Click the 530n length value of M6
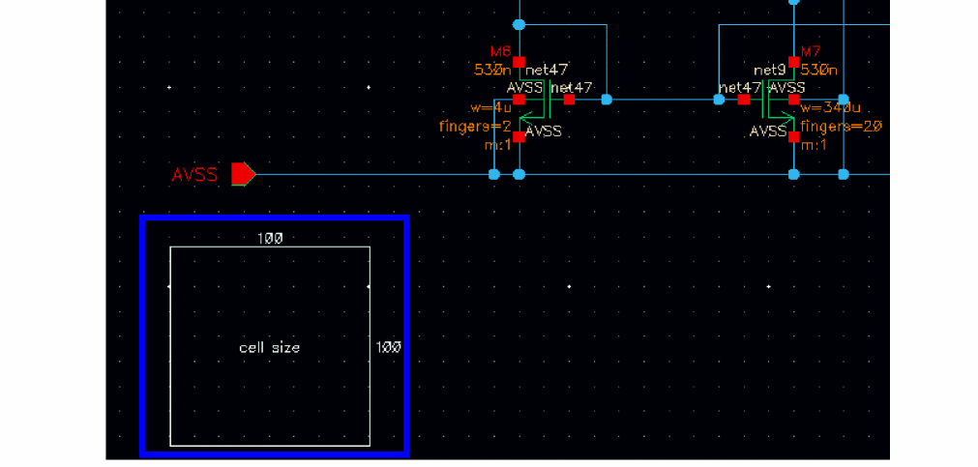The image size is (978, 467). coord(492,70)
